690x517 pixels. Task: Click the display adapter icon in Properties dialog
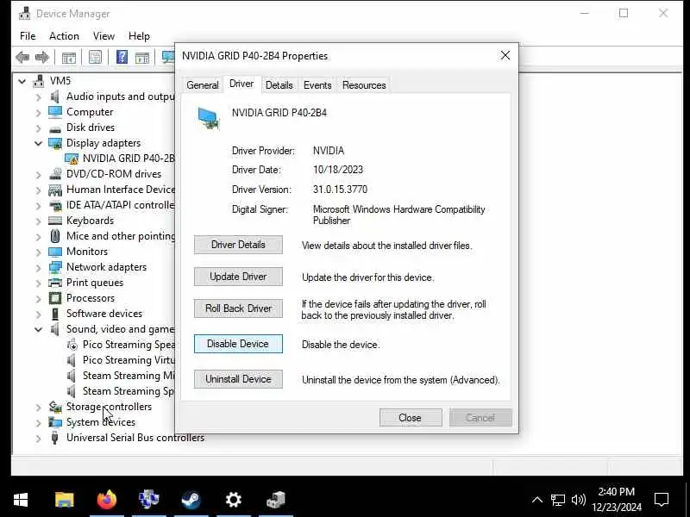tap(208, 119)
